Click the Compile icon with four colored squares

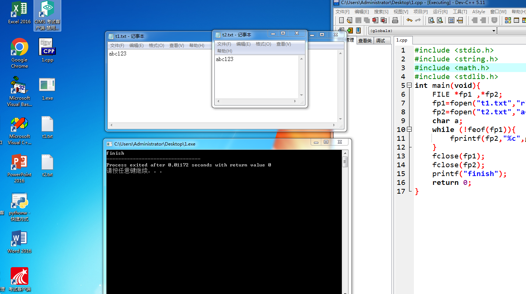pos(508,20)
